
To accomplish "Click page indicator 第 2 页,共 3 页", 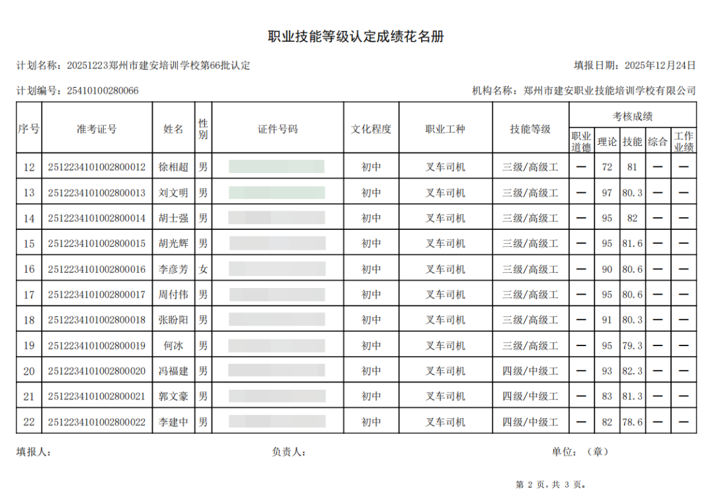I will (551, 485).
